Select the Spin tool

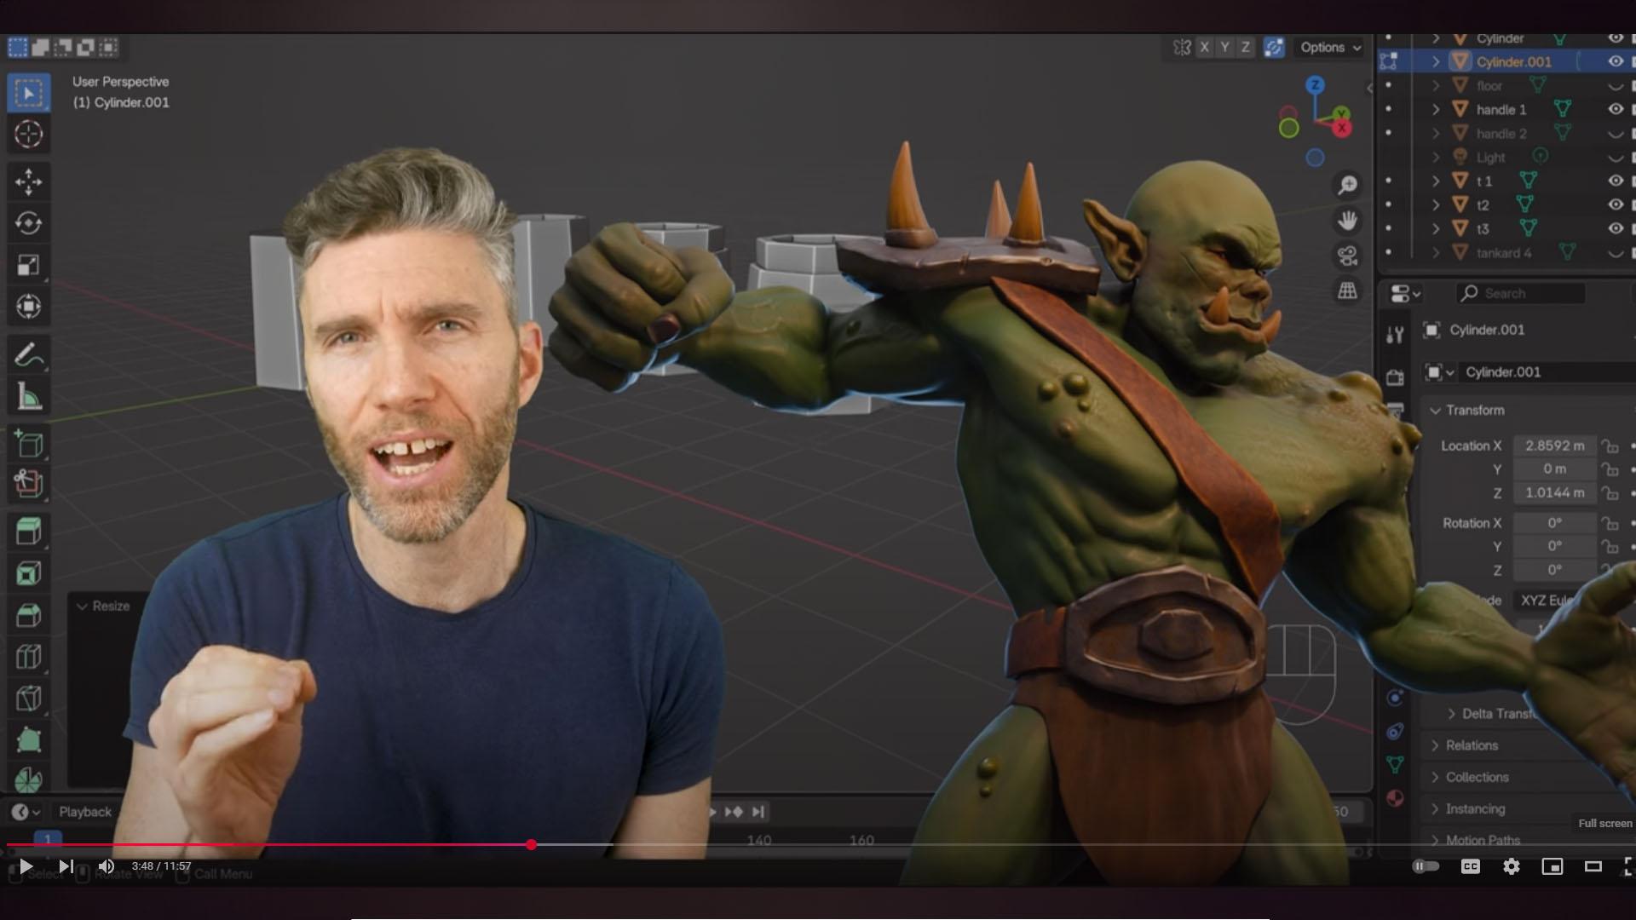[x=28, y=779]
